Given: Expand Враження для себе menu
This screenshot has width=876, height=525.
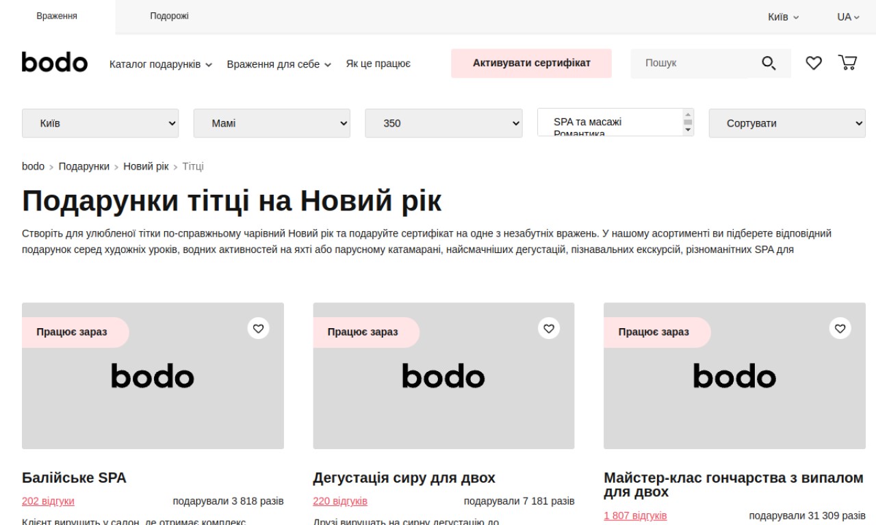Looking at the screenshot, I should click(279, 64).
